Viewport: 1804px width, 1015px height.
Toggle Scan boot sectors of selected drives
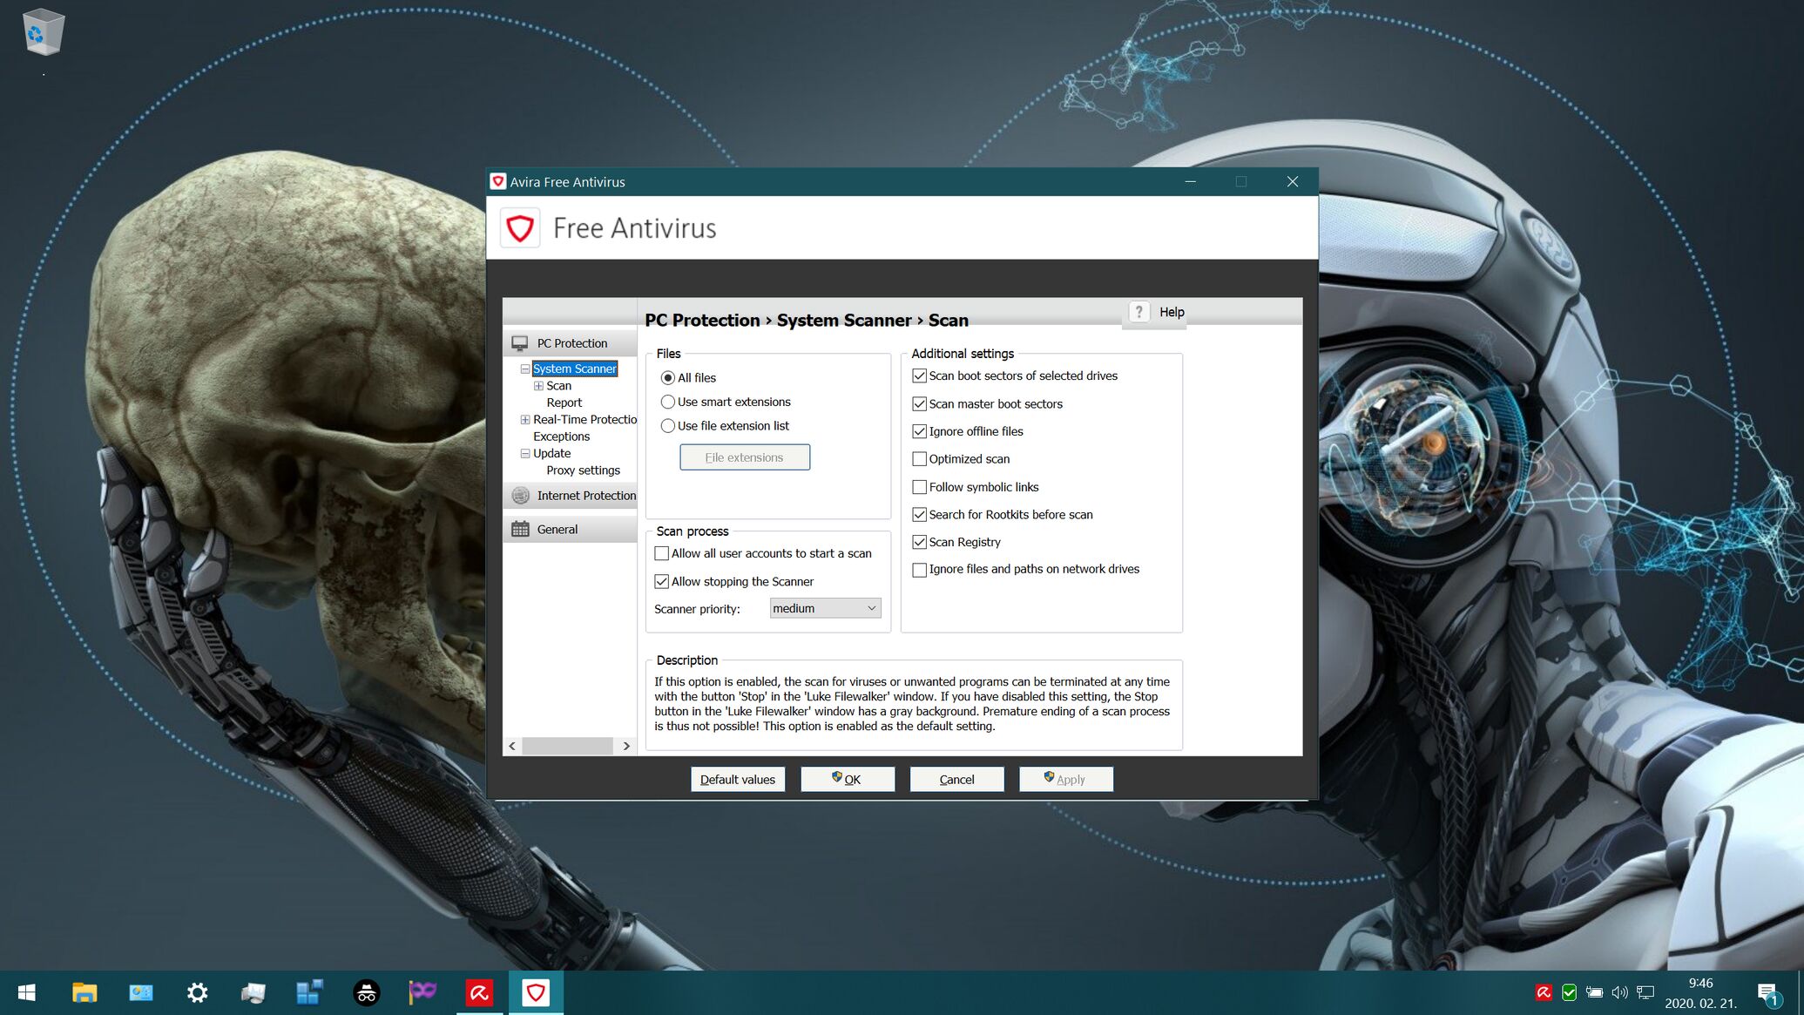tap(919, 376)
